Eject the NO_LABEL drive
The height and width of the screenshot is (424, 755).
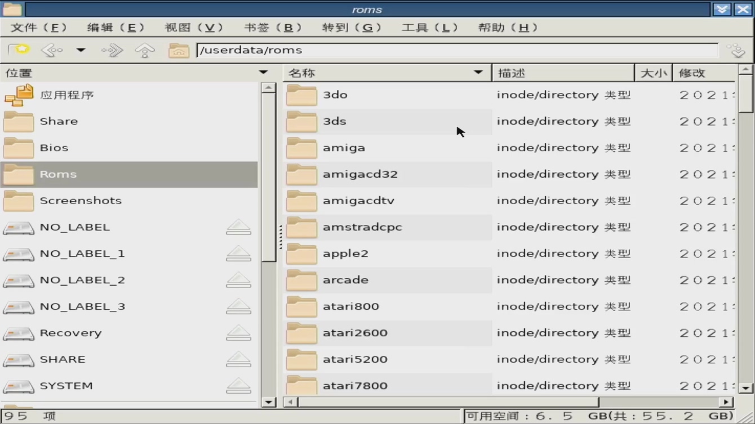click(238, 227)
